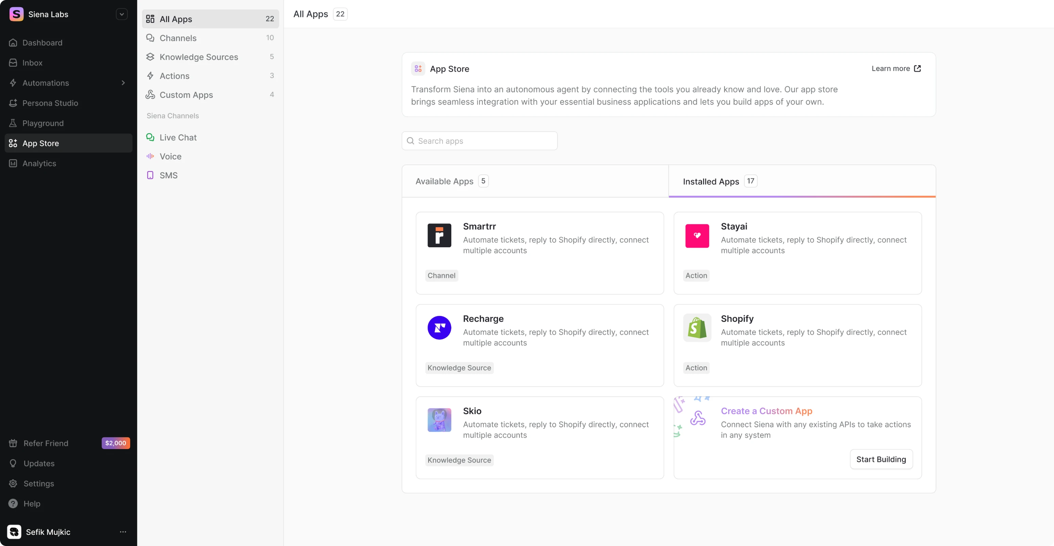Click the Start Building button

[881, 459]
